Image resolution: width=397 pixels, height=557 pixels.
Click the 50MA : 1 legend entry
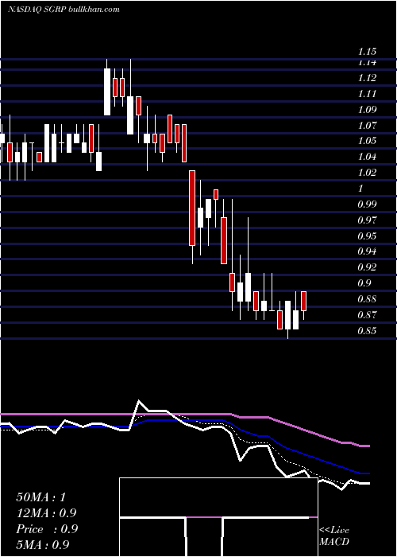point(41,497)
